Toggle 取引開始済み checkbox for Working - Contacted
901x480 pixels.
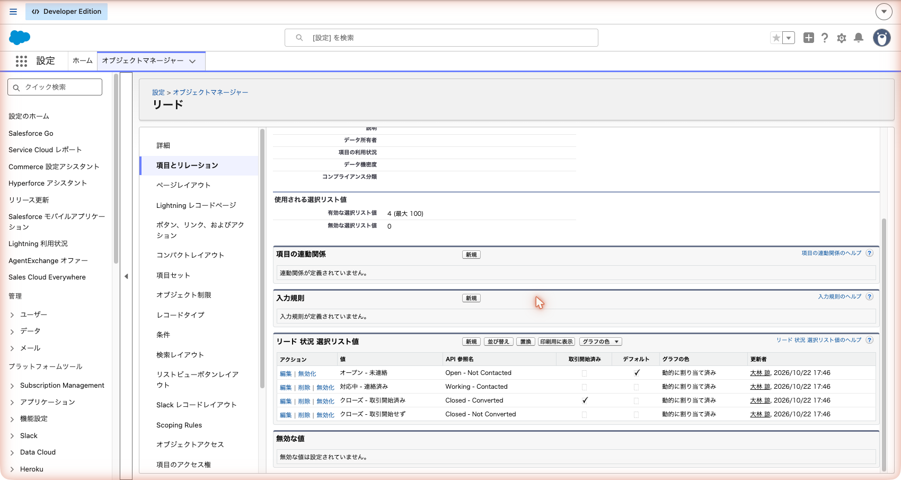click(584, 387)
